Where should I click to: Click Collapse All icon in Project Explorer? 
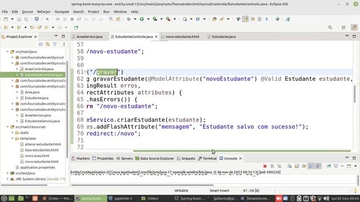[x=40, y=44]
